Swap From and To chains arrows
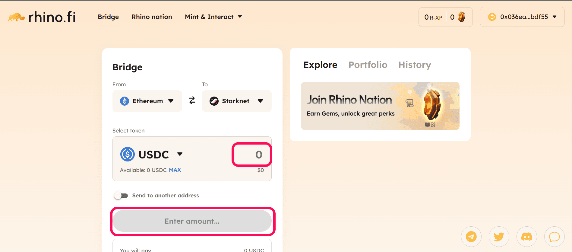The image size is (572, 252). point(192,100)
